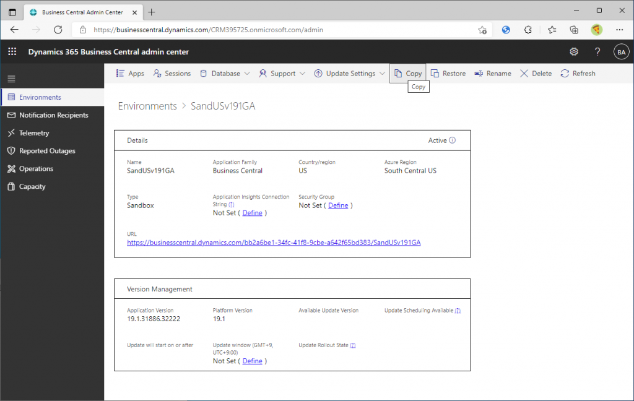Collapse the sidebar with hamburger icon
Viewport: 634px width, 401px height.
click(11, 79)
